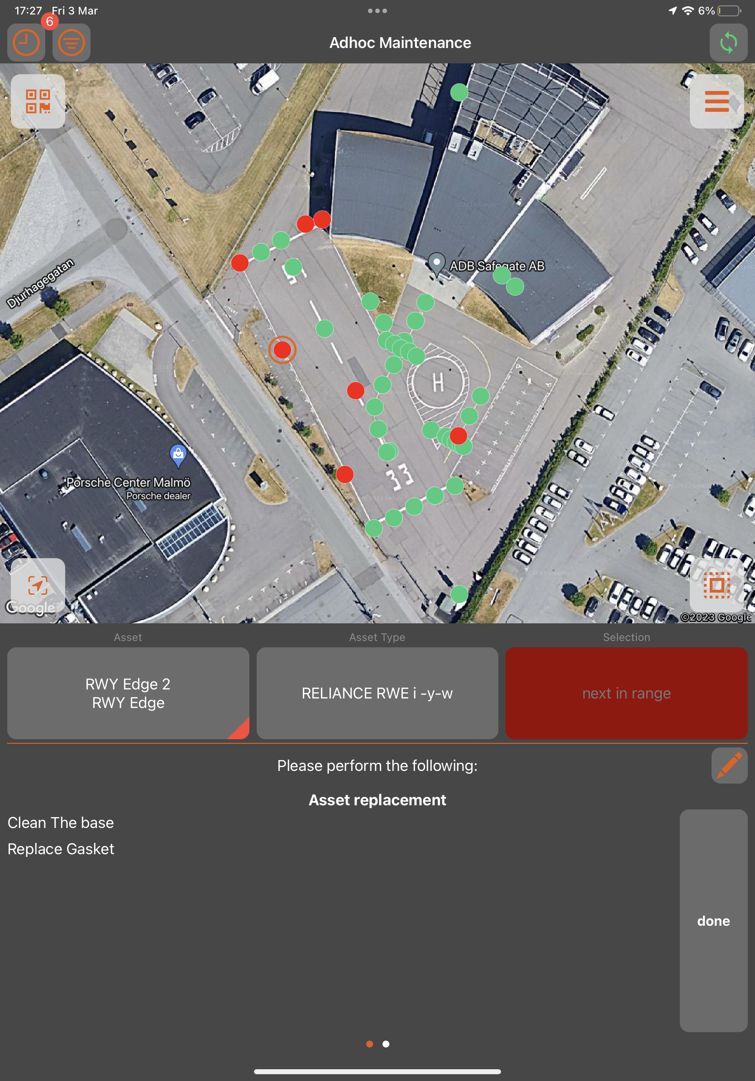Open the QR code scanner
The image size is (755, 1081).
tap(38, 101)
